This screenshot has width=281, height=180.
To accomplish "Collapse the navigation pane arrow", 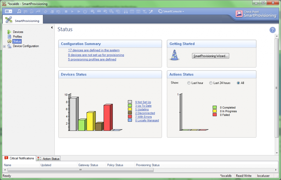I will click(x=52, y=27).
